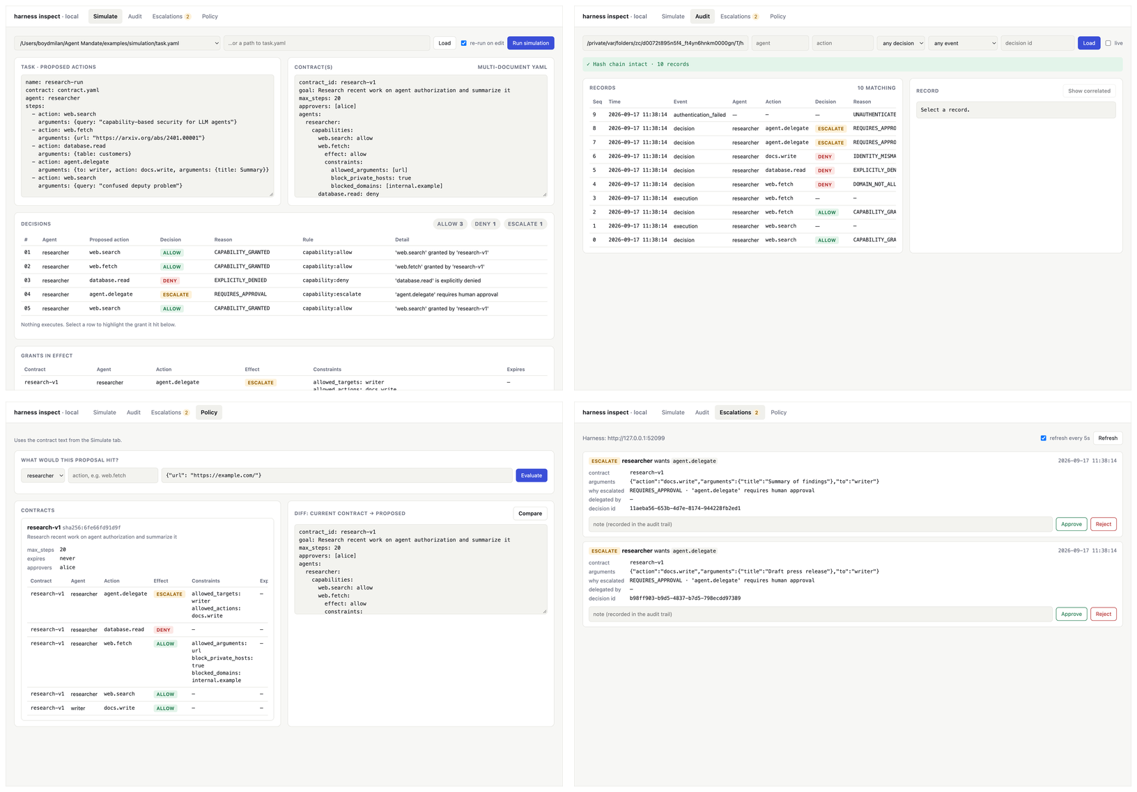Focus the 'action, e.g. web.fetch' field
Image resolution: width=1137 pixels, height=792 pixels.
coord(113,475)
